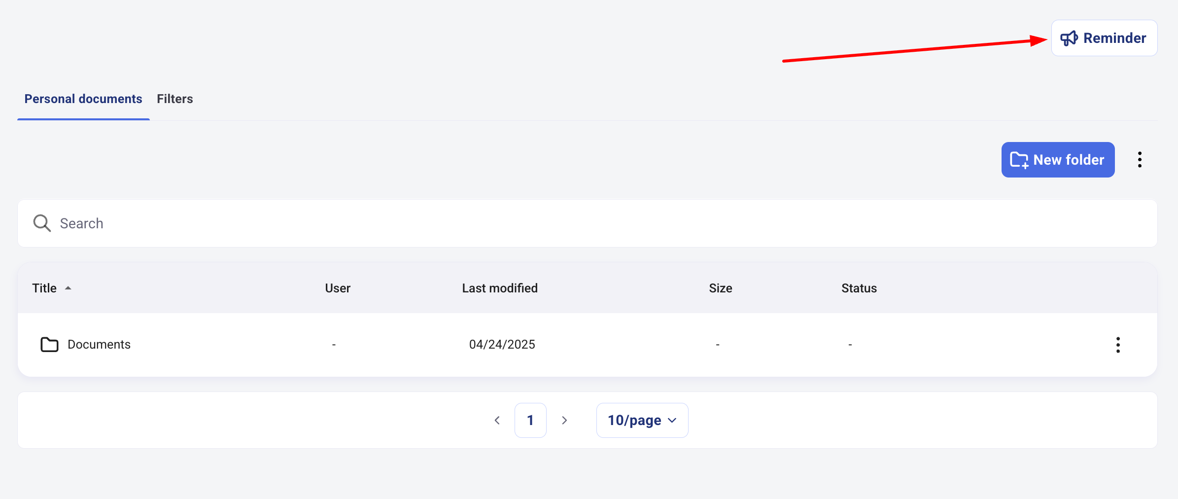Click the New folder plus icon
Viewport: 1178px width, 499px height.
(x=1019, y=160)
